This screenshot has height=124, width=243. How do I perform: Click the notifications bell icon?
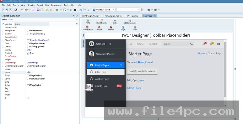click(x=212, y=44)
